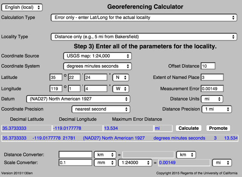Change the Coordinate System dropdown
This screenshot has height=177, width=242.
click(x=97, y=66)
